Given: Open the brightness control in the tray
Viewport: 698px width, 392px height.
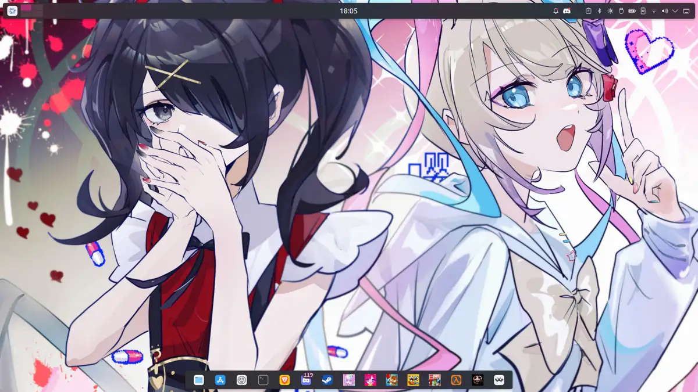Looking at the screenshot, I should tap(610, 11).
